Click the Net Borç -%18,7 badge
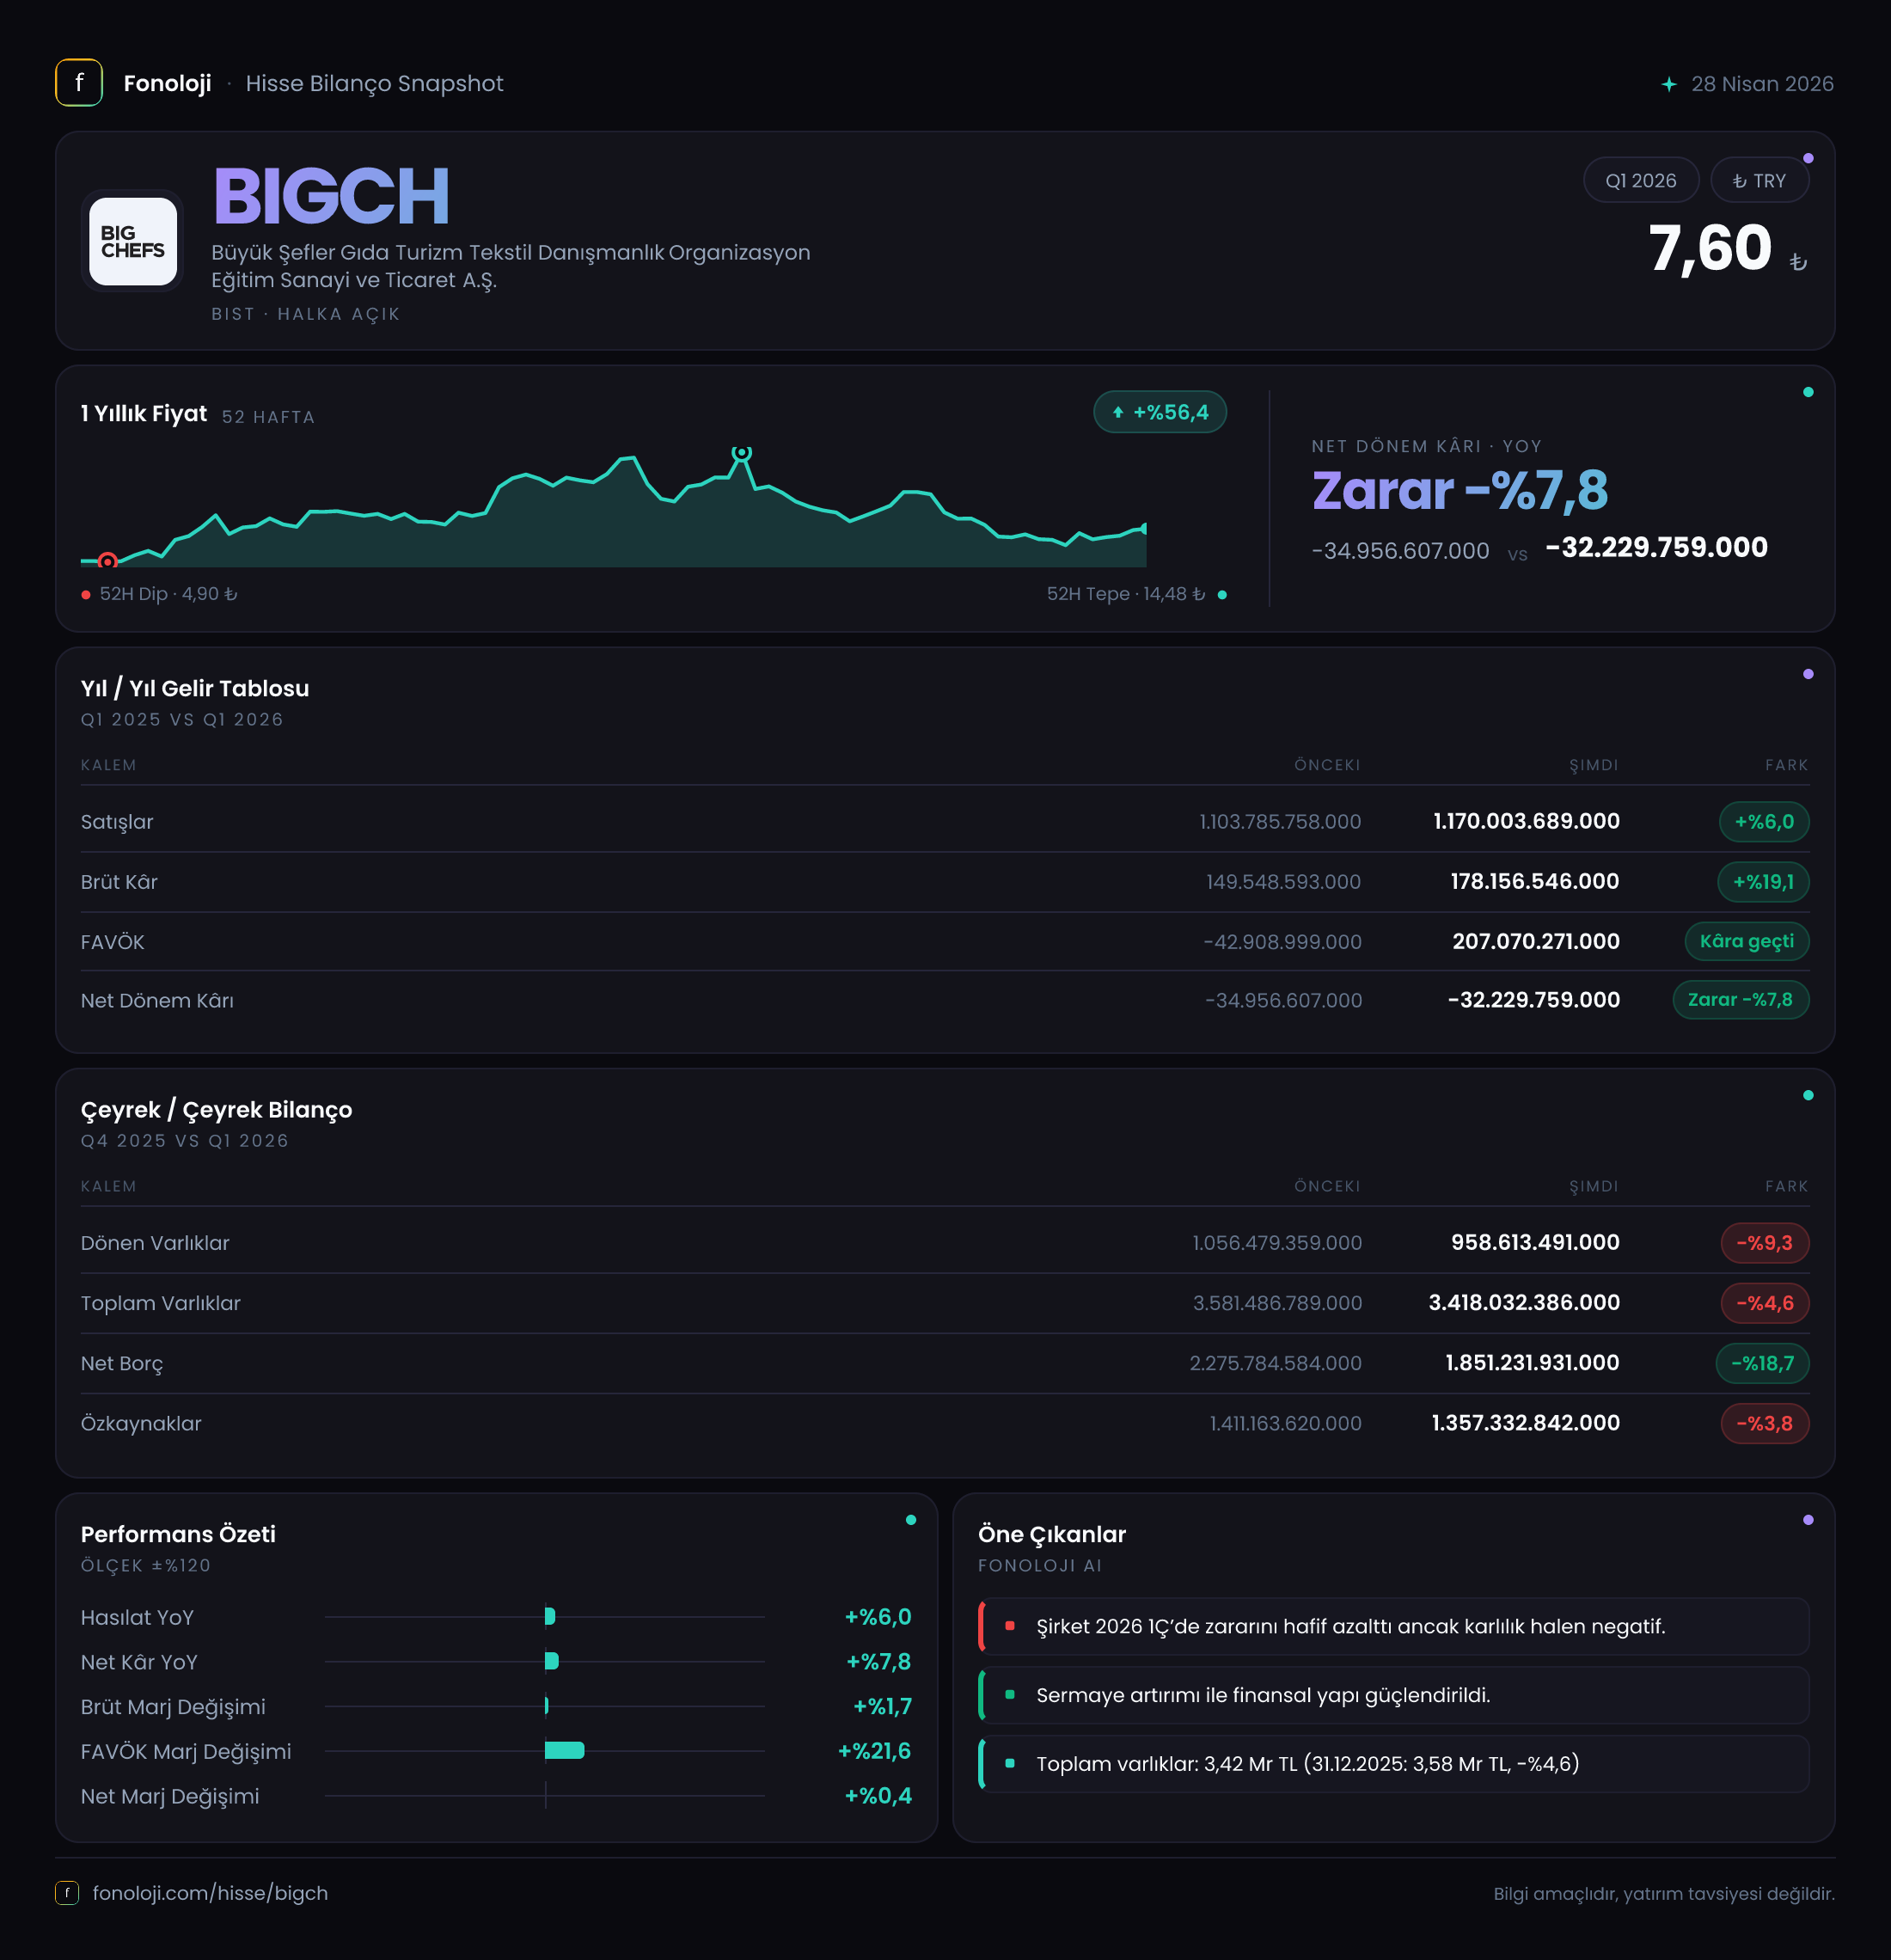 coord(1763,1363)
